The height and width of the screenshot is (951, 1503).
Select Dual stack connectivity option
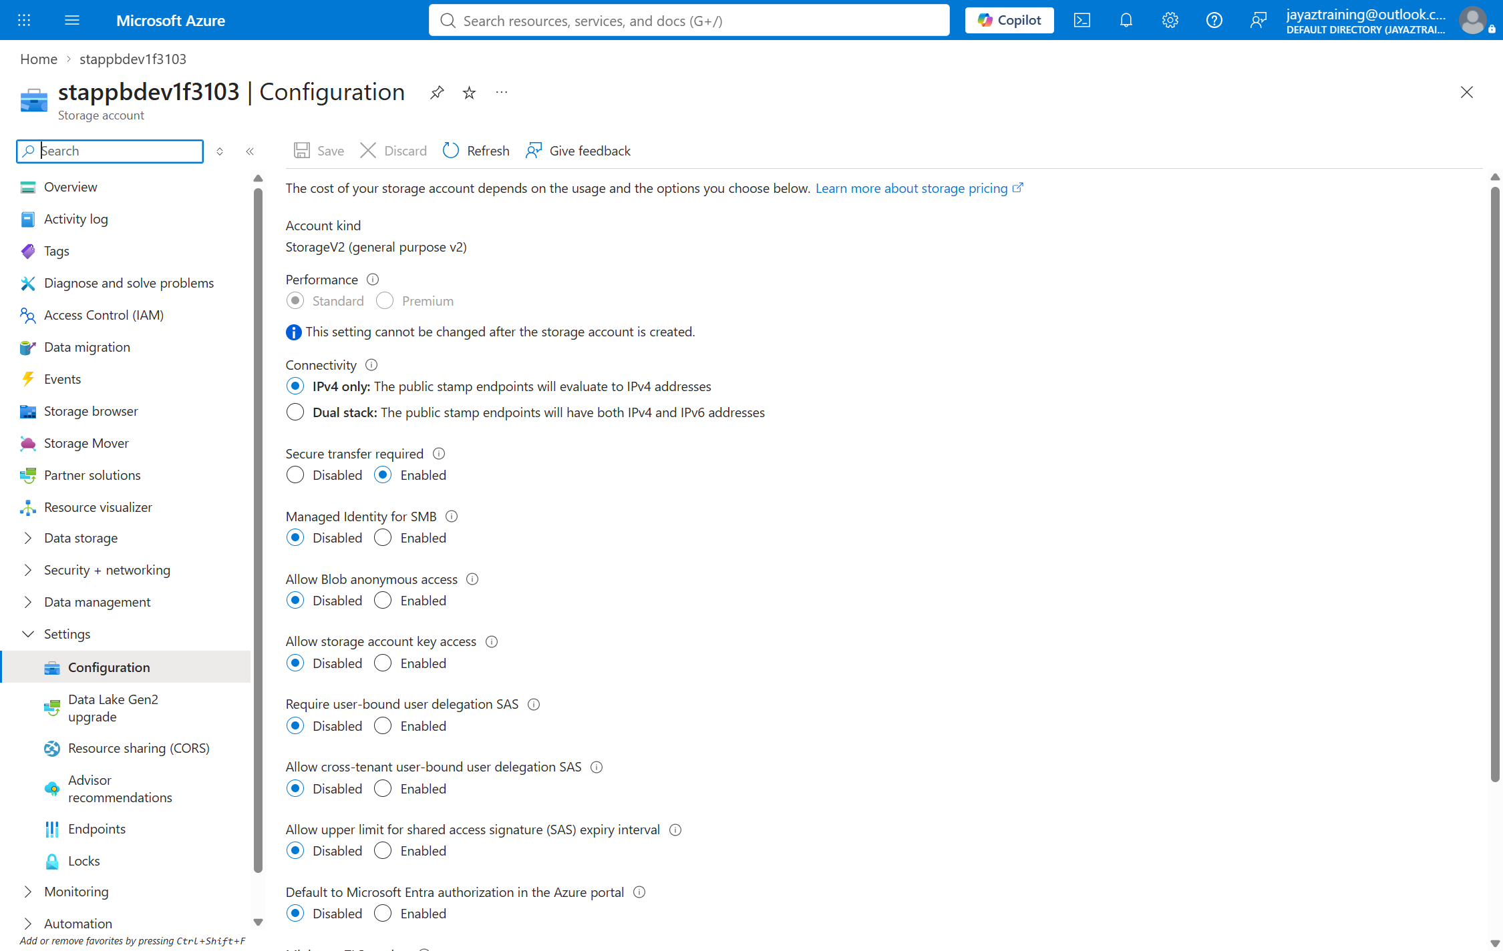(x=295, y=412)
